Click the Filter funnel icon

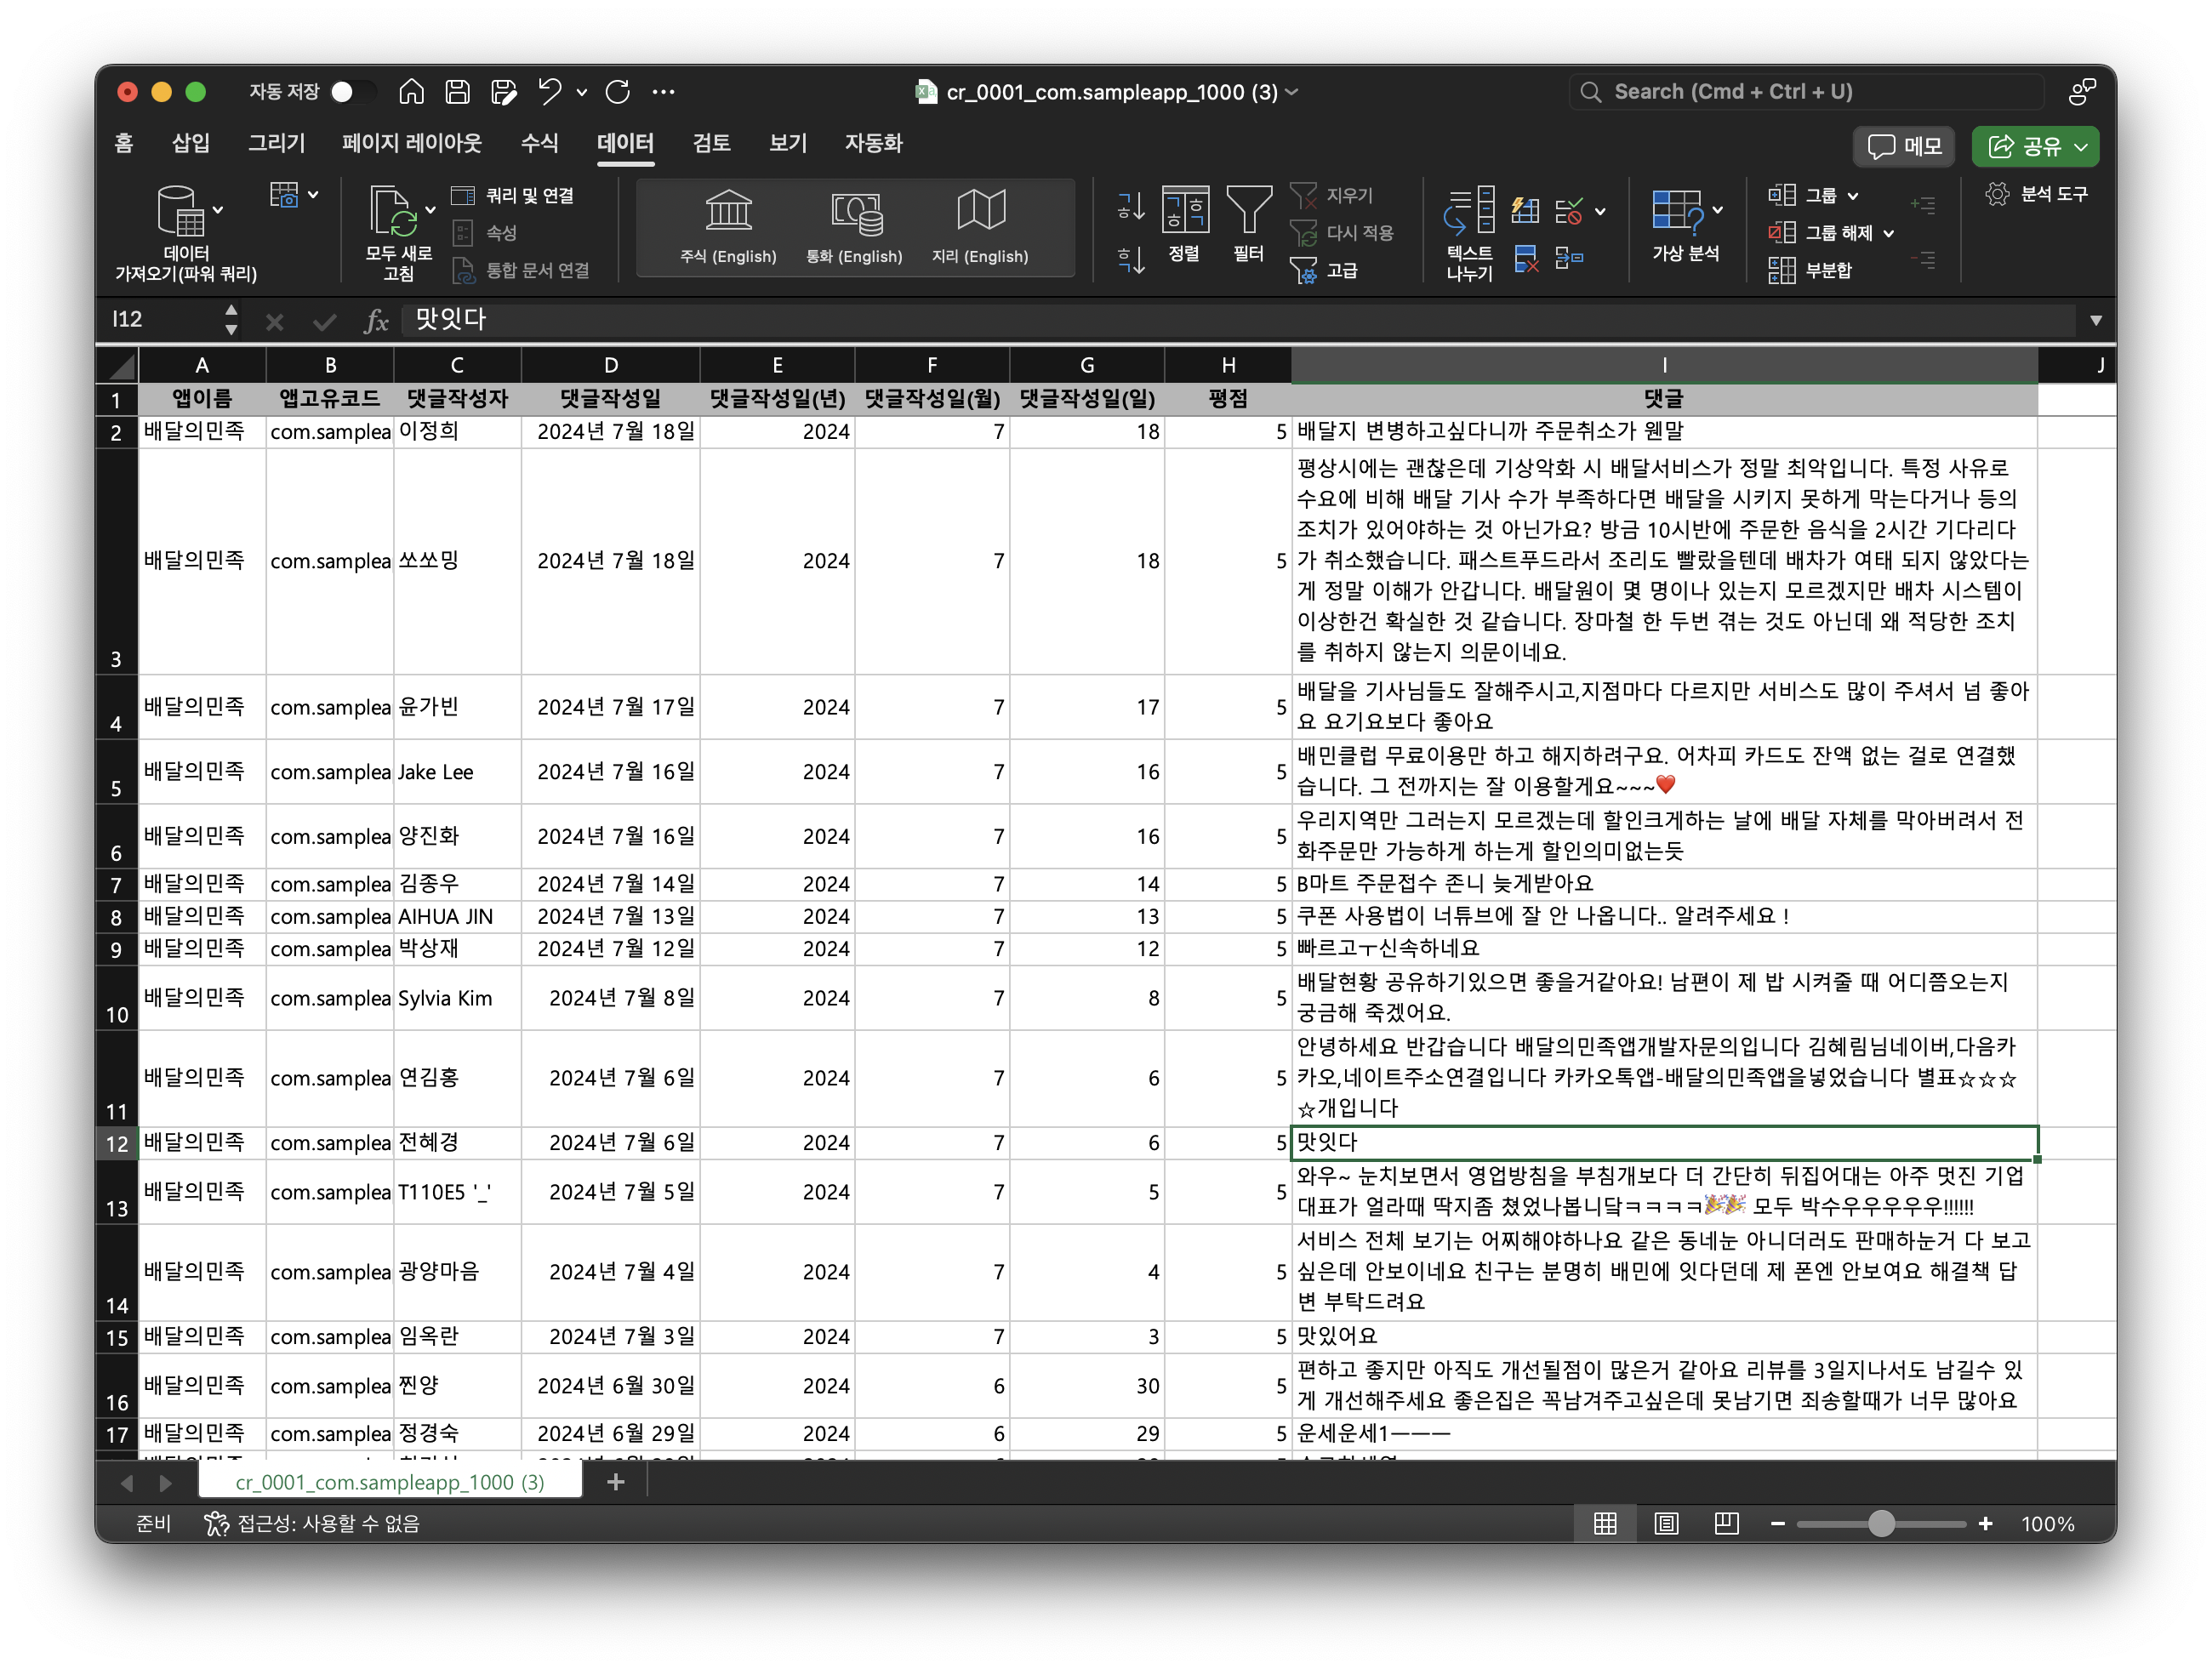pyautogui.click(x=1248, y=212)
